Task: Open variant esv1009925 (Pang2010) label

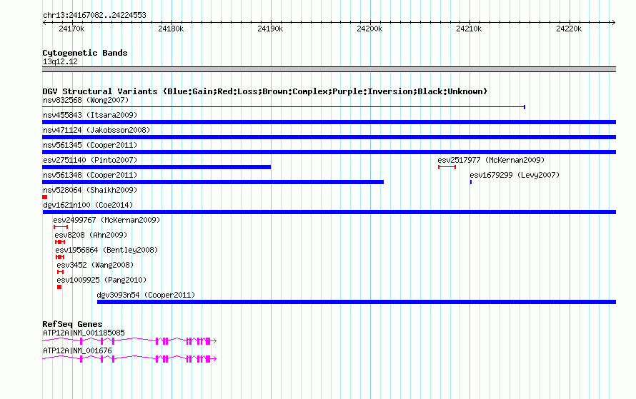Action: point(101,280)
